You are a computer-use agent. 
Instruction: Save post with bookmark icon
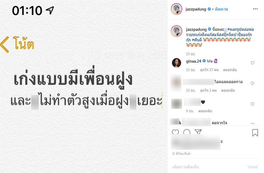[x=255, y=132]
